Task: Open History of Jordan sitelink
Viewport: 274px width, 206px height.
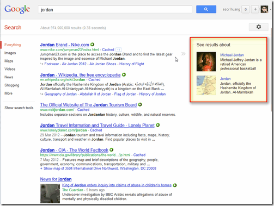Action: (153, 94)
